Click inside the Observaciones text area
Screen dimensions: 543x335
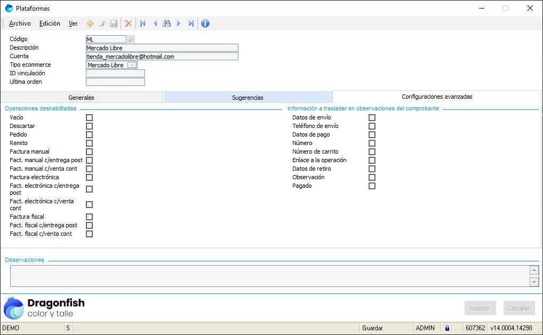click(x=270, y=276)
